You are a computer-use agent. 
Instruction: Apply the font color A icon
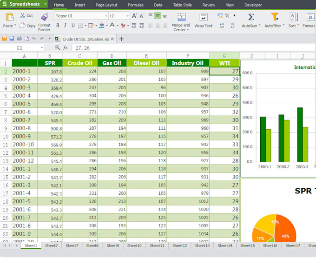[x=112, y=25]
